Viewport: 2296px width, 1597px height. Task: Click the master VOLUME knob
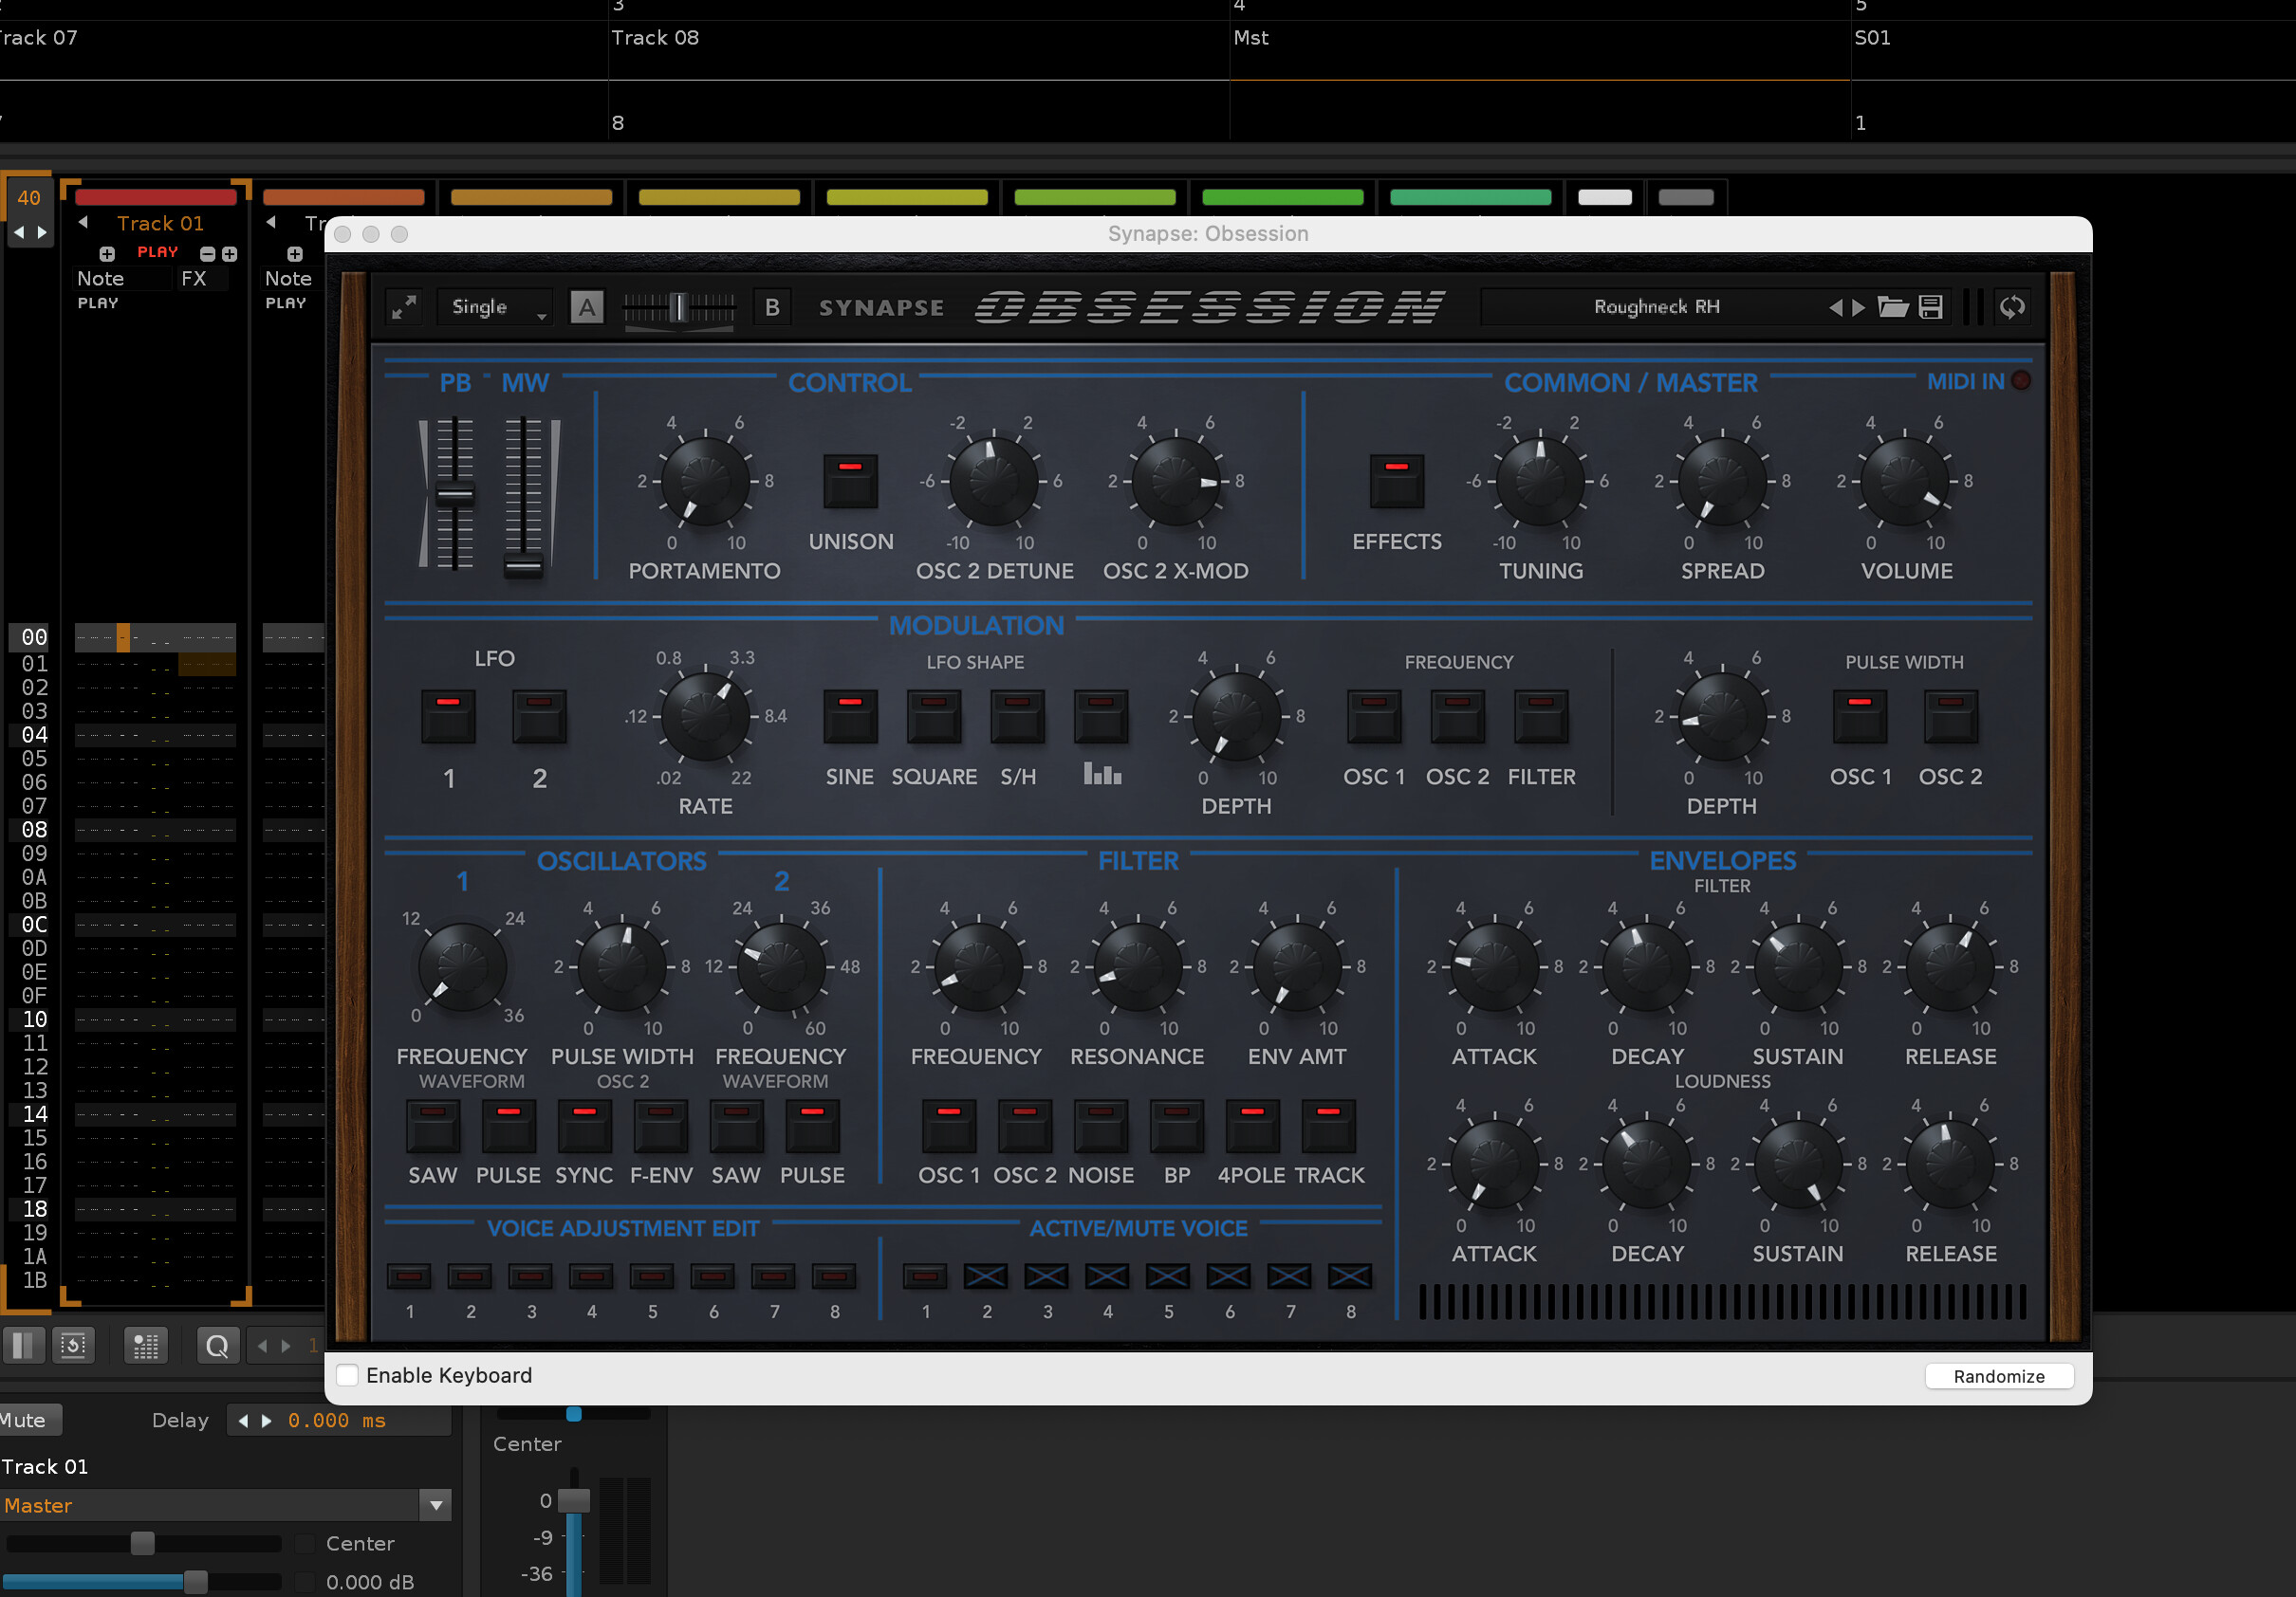click(x=1905, y=481)
